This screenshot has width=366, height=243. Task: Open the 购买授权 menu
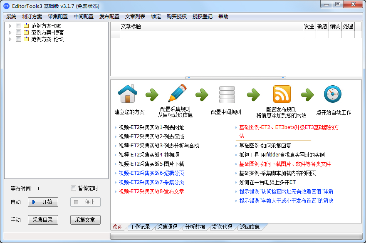177,17
